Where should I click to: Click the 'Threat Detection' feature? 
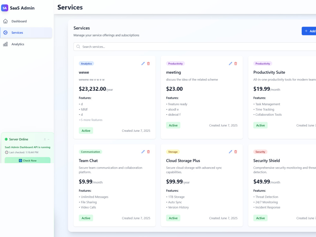click(267, 197)
